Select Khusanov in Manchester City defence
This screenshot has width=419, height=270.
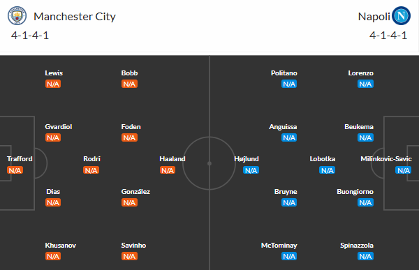60,245
